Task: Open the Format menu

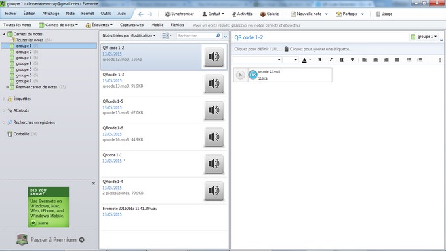Action: pos(88,14)
